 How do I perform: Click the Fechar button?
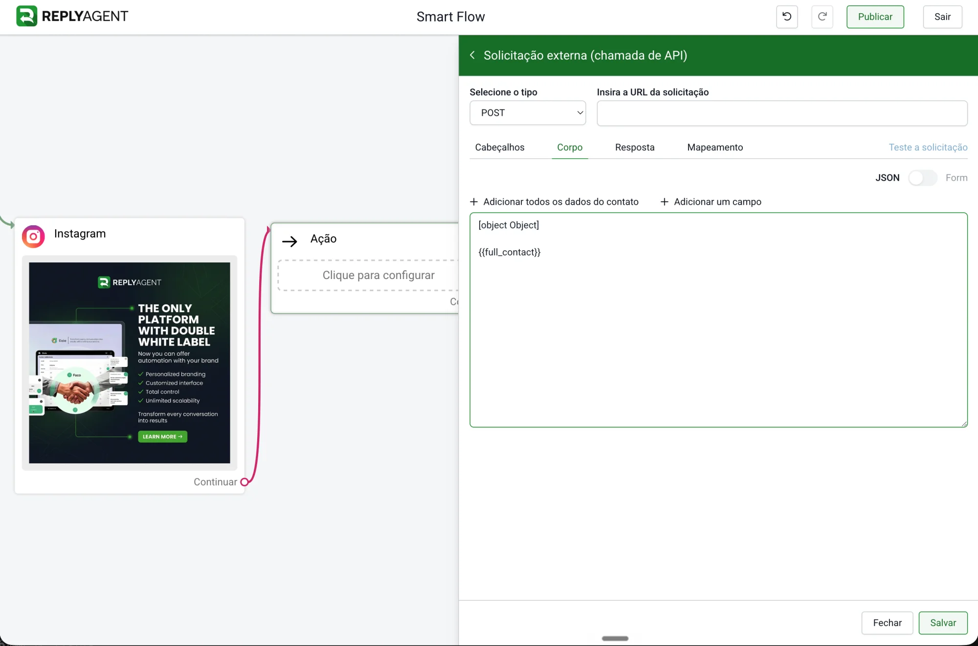coord(887,623)
